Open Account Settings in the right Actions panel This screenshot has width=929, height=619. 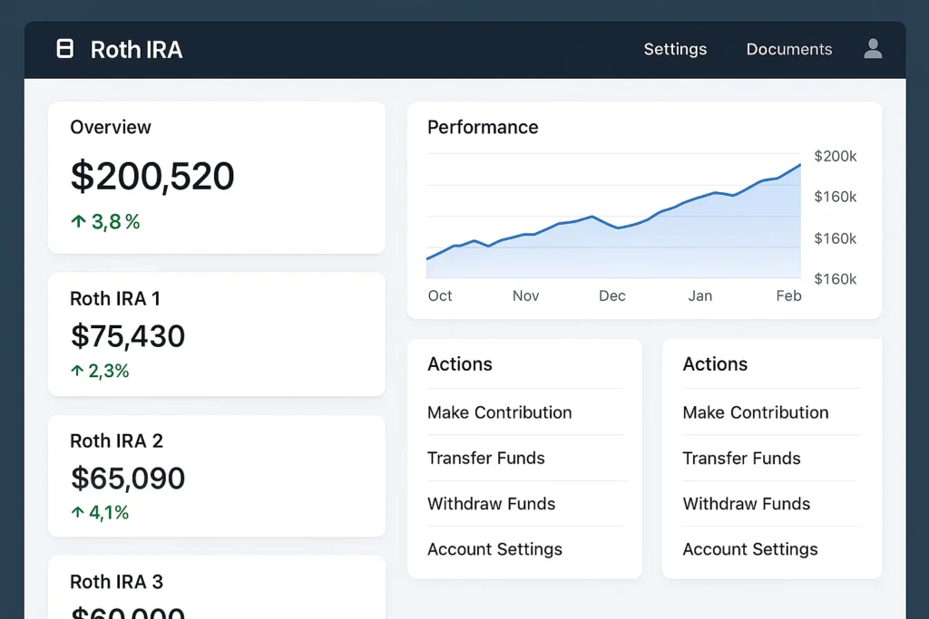[750, 549]
